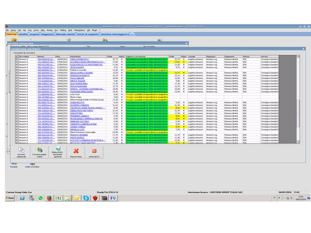Exit with the Uscita (ESC) button
The height and width of the screenshot is (233, 311).
(94, 152)
